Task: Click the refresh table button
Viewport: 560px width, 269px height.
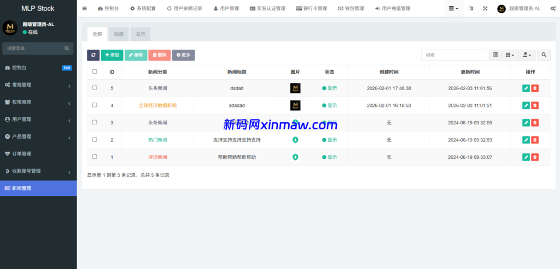Action: (93, 55)
